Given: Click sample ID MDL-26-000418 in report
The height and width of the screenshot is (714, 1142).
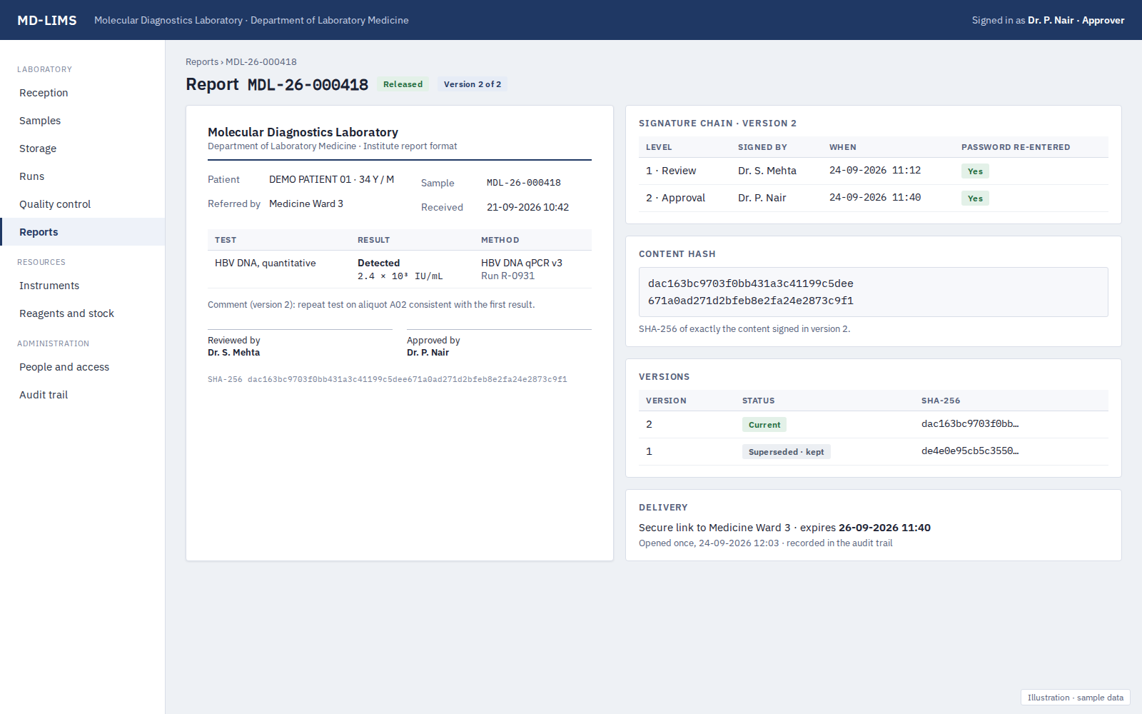Looking at the screenshot, I should pyautogui.click(x=524, y=183).
